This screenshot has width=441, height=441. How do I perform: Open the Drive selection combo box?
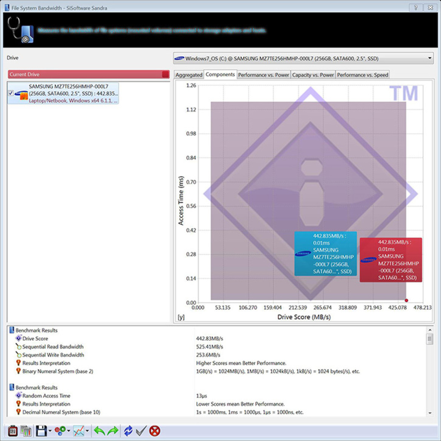tap(303, 58)
